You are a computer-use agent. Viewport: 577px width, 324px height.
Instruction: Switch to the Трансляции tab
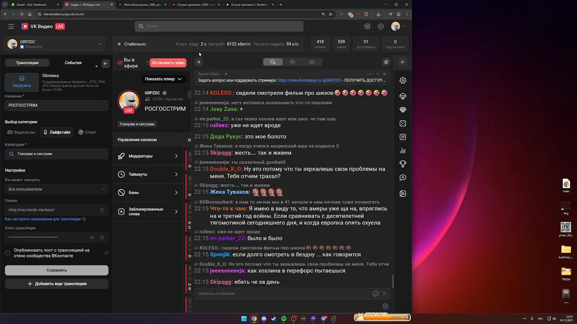point(27,63)
